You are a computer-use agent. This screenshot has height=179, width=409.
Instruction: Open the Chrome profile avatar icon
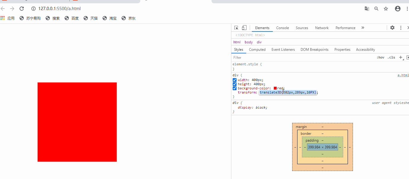pyautogui.click(x=398, y=9)
